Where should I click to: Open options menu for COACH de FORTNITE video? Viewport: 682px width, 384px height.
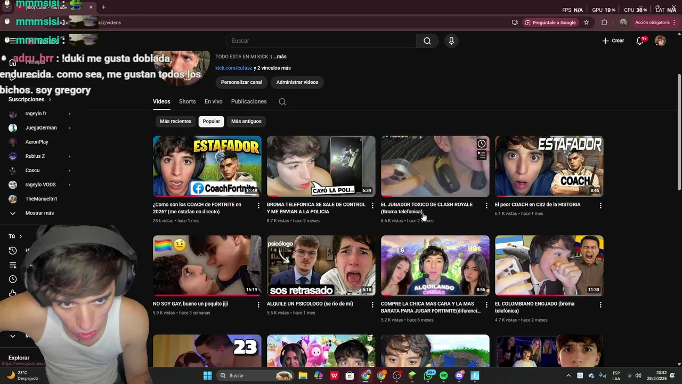258,205
